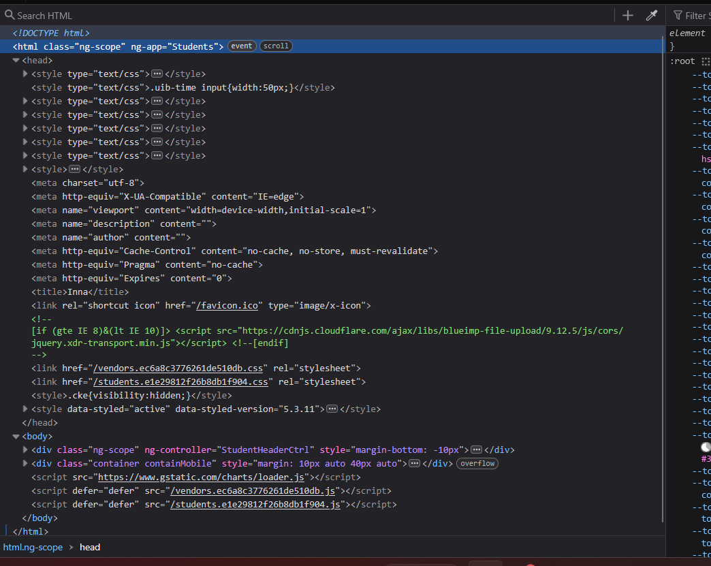
Task: Click the ellipsis badge in first style tag
Action: (x=157, y=74)
